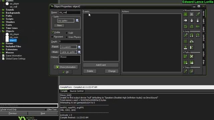The width and height of the screenshot is (214, 120).
Task: Select the Set Path action icon
Action: [186, 56]
